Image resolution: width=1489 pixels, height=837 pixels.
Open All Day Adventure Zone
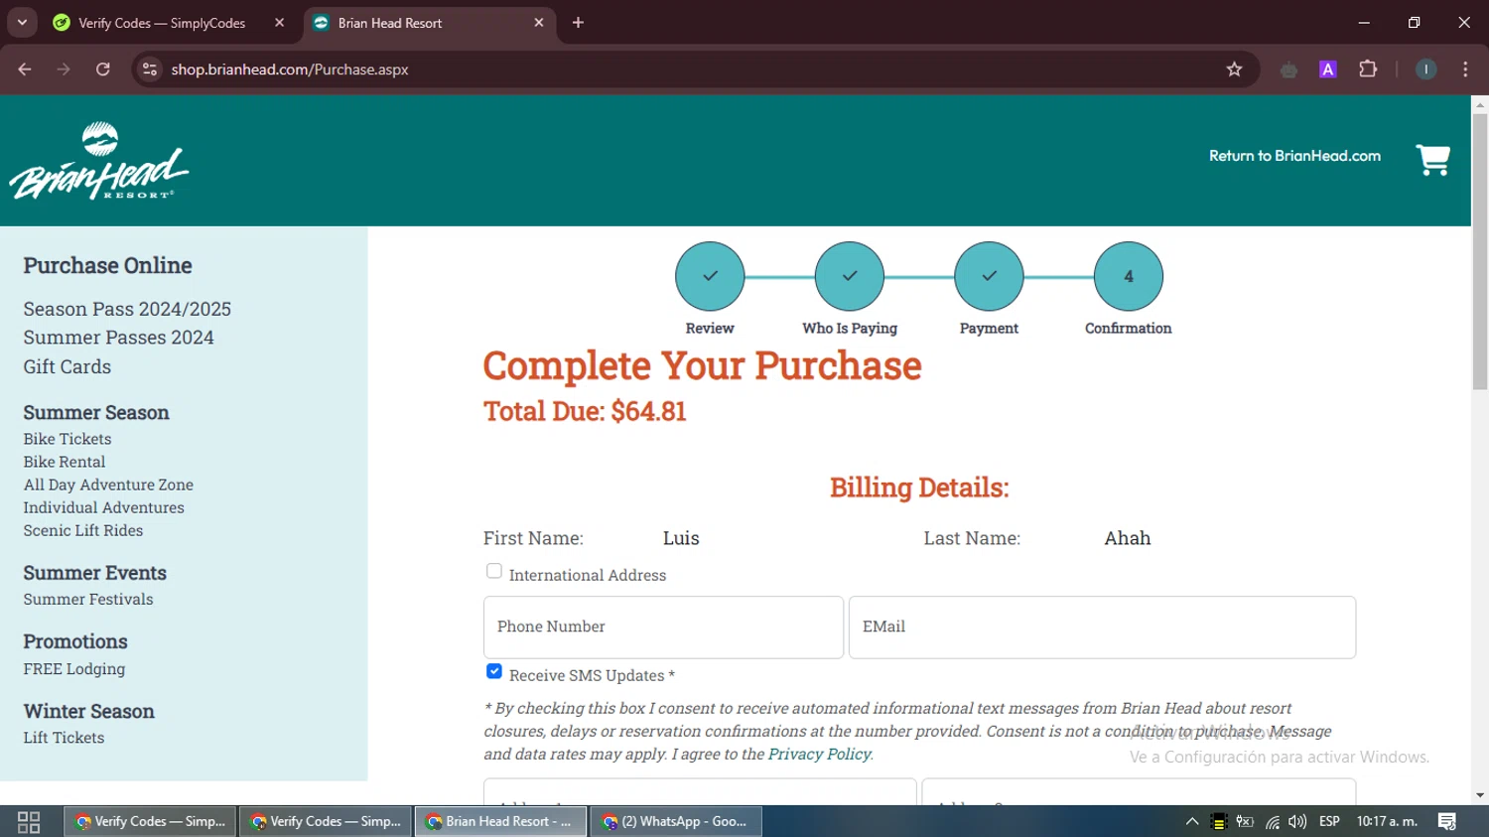[x=108, y=485]
